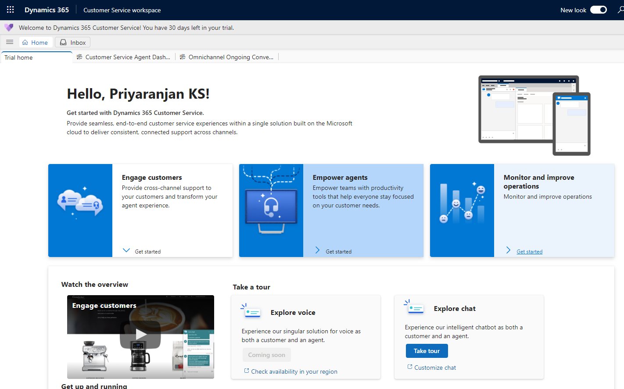
Task: Open the Inbox tab
Action: click(x=73, y=43)
